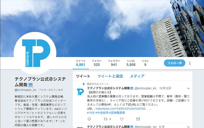Screen dimensions: 204x128
Task: Open the TP avatar beside pinned tweet
Action: pos(80,92)
